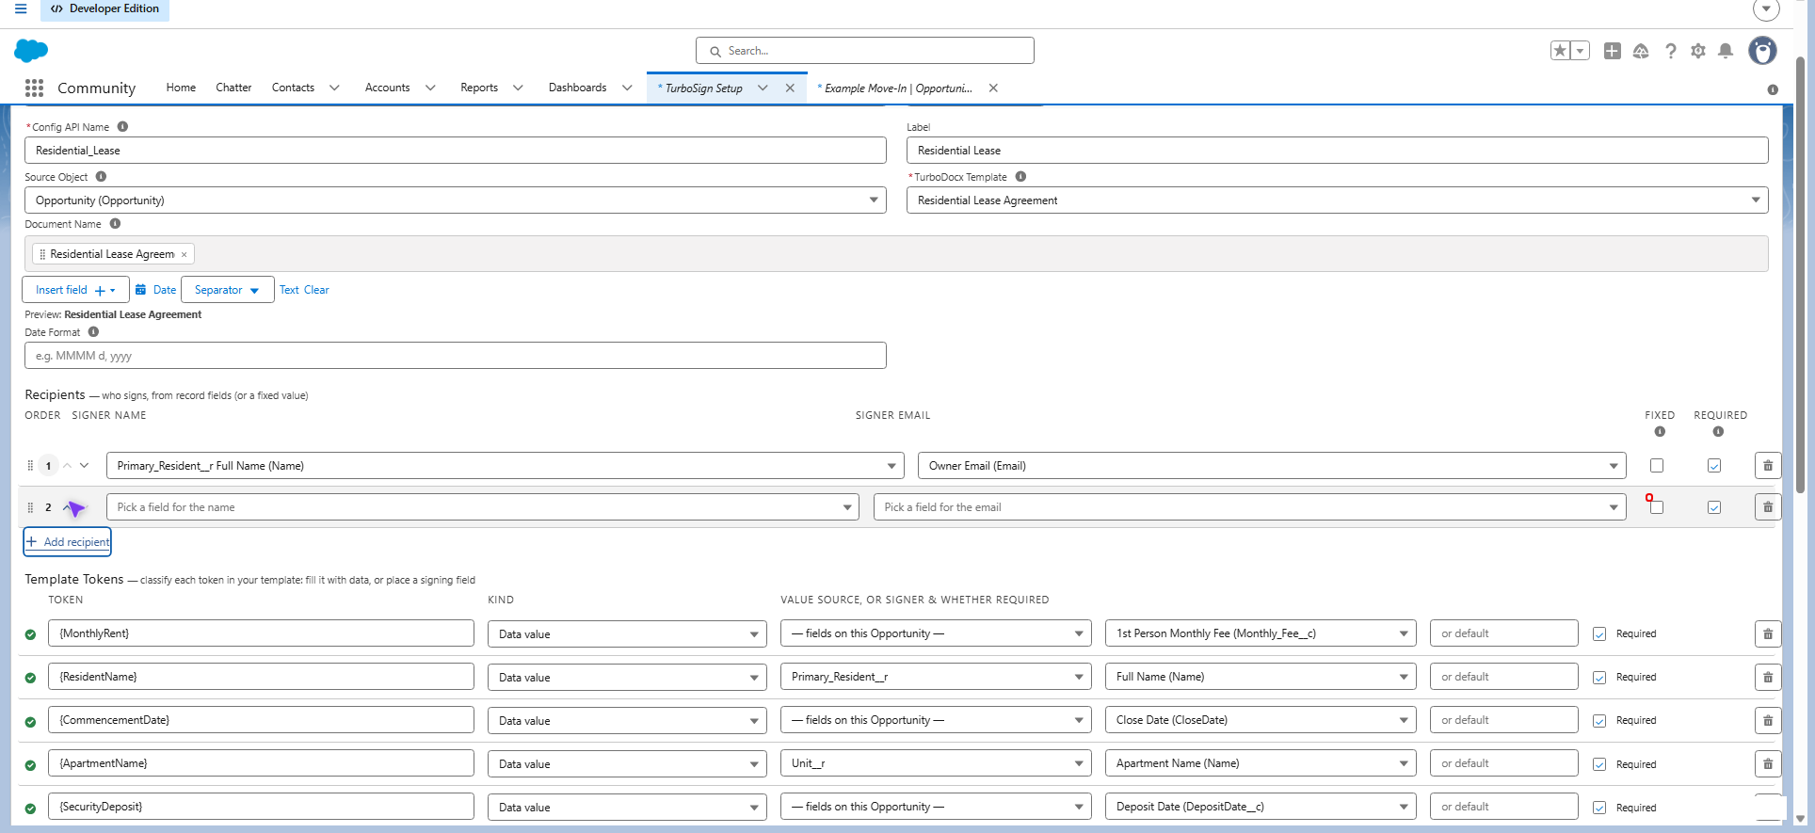
Task: Open the Reports tab
Action: [479, 88]
